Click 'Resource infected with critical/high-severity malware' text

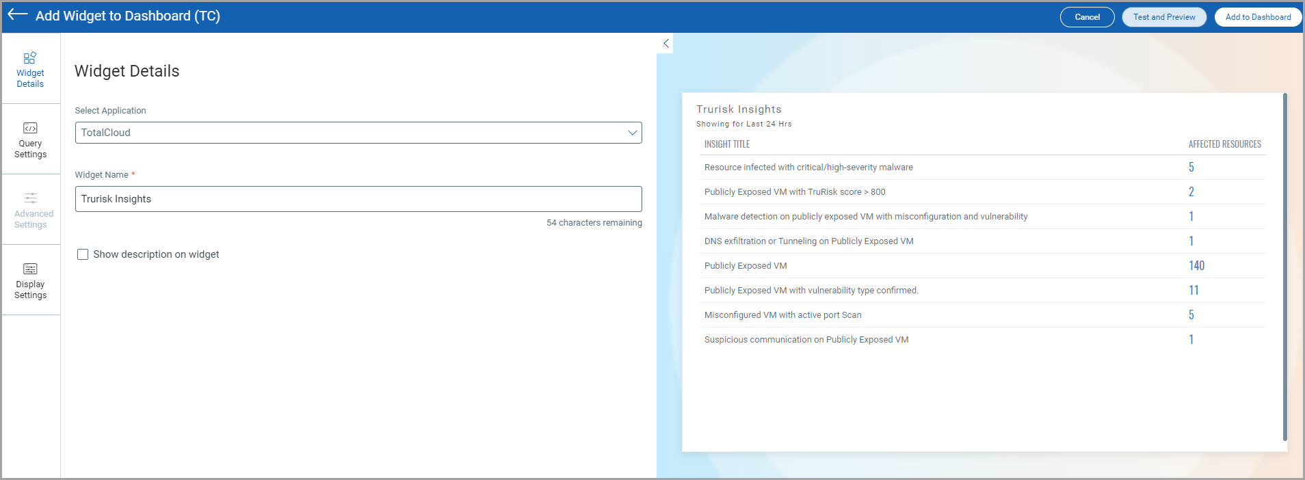pyautogui.click(x=808, y=168)
